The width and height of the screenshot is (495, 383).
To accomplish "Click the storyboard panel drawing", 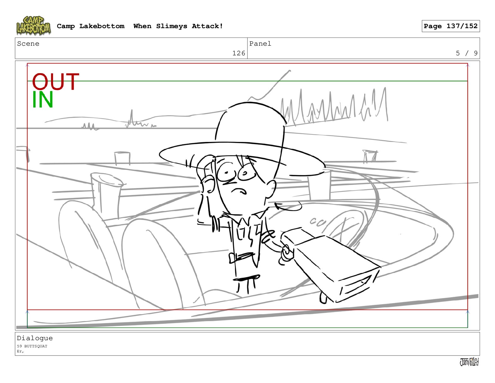I will coord(247,195).
